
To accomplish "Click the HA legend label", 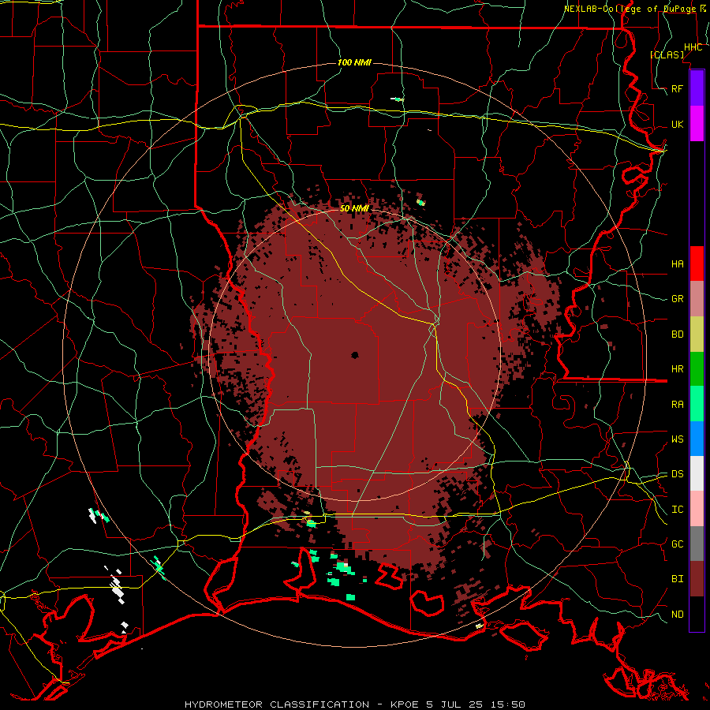I will (678, 263).
